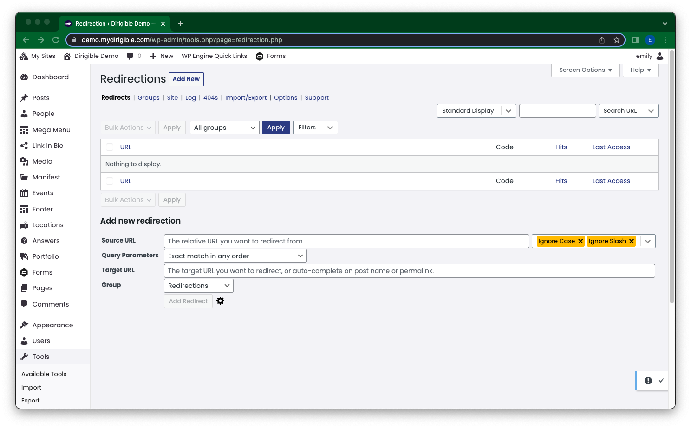Click the Manifest folder icon
The height and width of the screenshot is (428, 691).
(24, 177)
